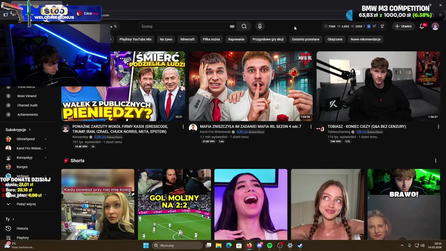Open Discord from the taskbar
The image size is (446, 251).
(x=259, y=245)
